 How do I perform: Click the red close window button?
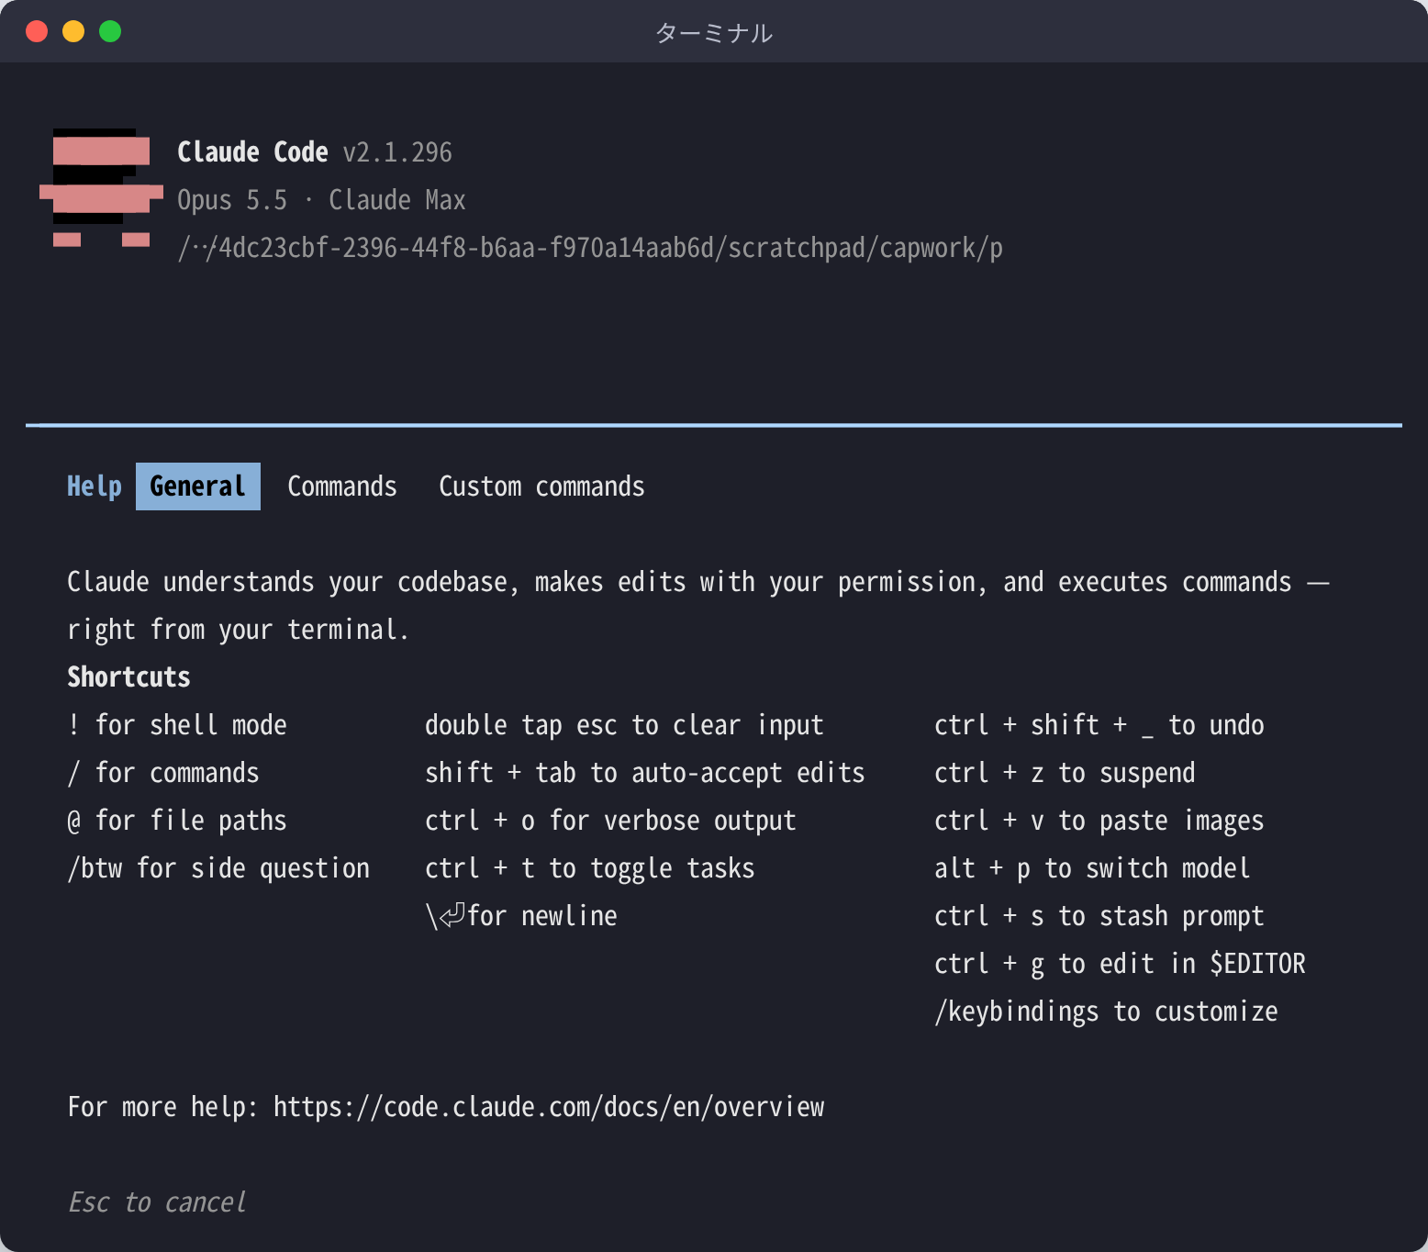click(37, 31)
